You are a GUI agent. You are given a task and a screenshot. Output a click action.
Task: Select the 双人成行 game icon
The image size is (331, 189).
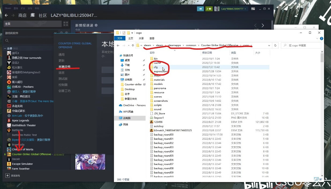9,82
